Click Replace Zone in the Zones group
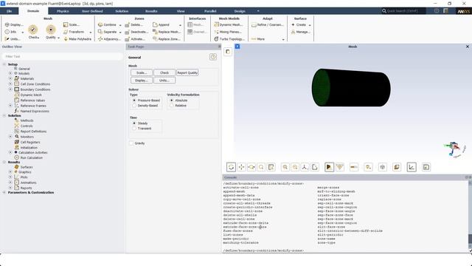Image resolution: width=472 pixels, height=266 pixels. point(167,39)
